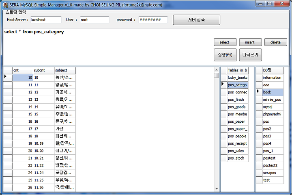Select the pos_connec table row
The width and height of the screenshot is (292, 195).
(238, 92)
